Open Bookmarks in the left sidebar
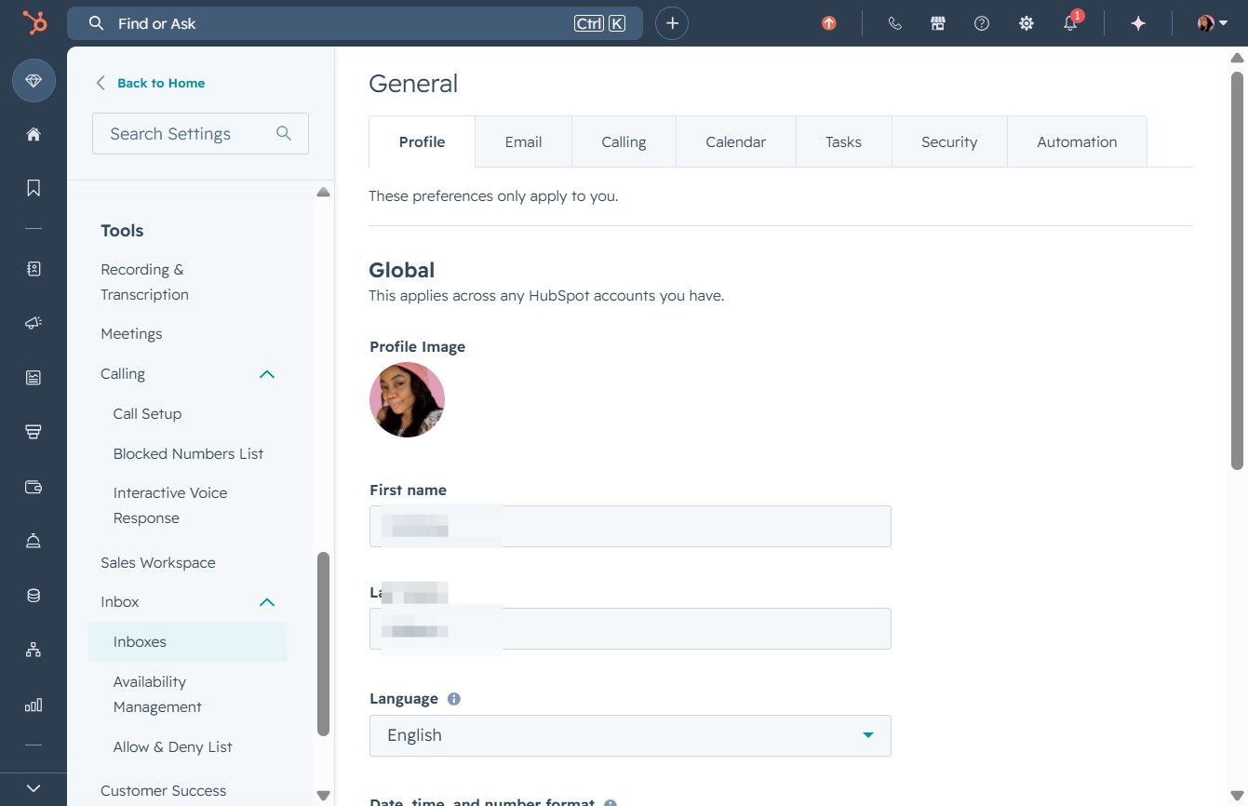Image resolution: width=1248 pixels, height=806 pixels. click(x=34, y=188)
